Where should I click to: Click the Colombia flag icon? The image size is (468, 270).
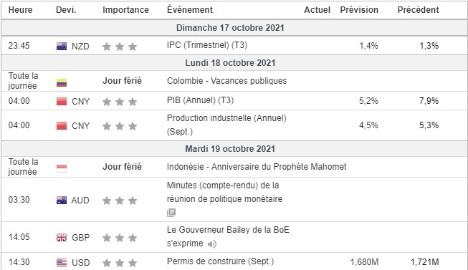62,82
